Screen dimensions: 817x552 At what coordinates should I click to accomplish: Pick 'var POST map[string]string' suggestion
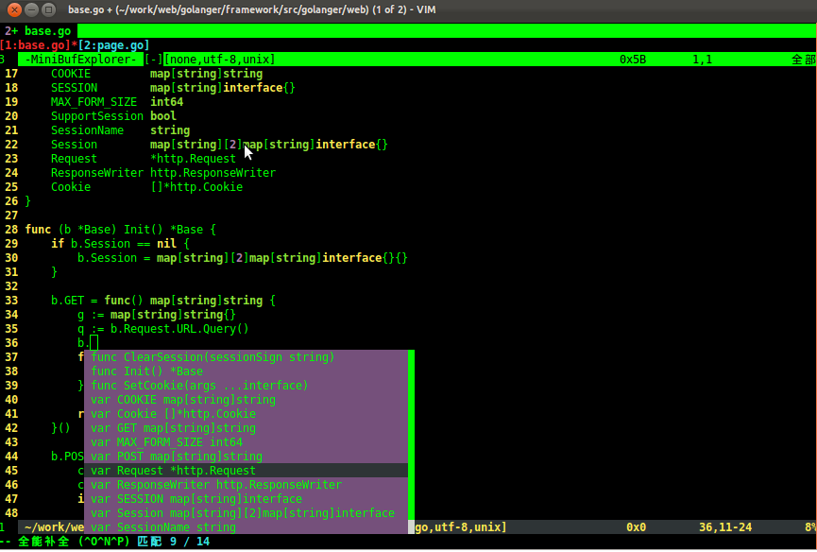[x=177, y=457]
